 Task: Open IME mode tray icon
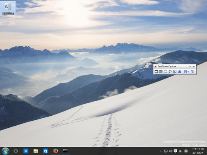pyautogui.click(x=186, y=151)
